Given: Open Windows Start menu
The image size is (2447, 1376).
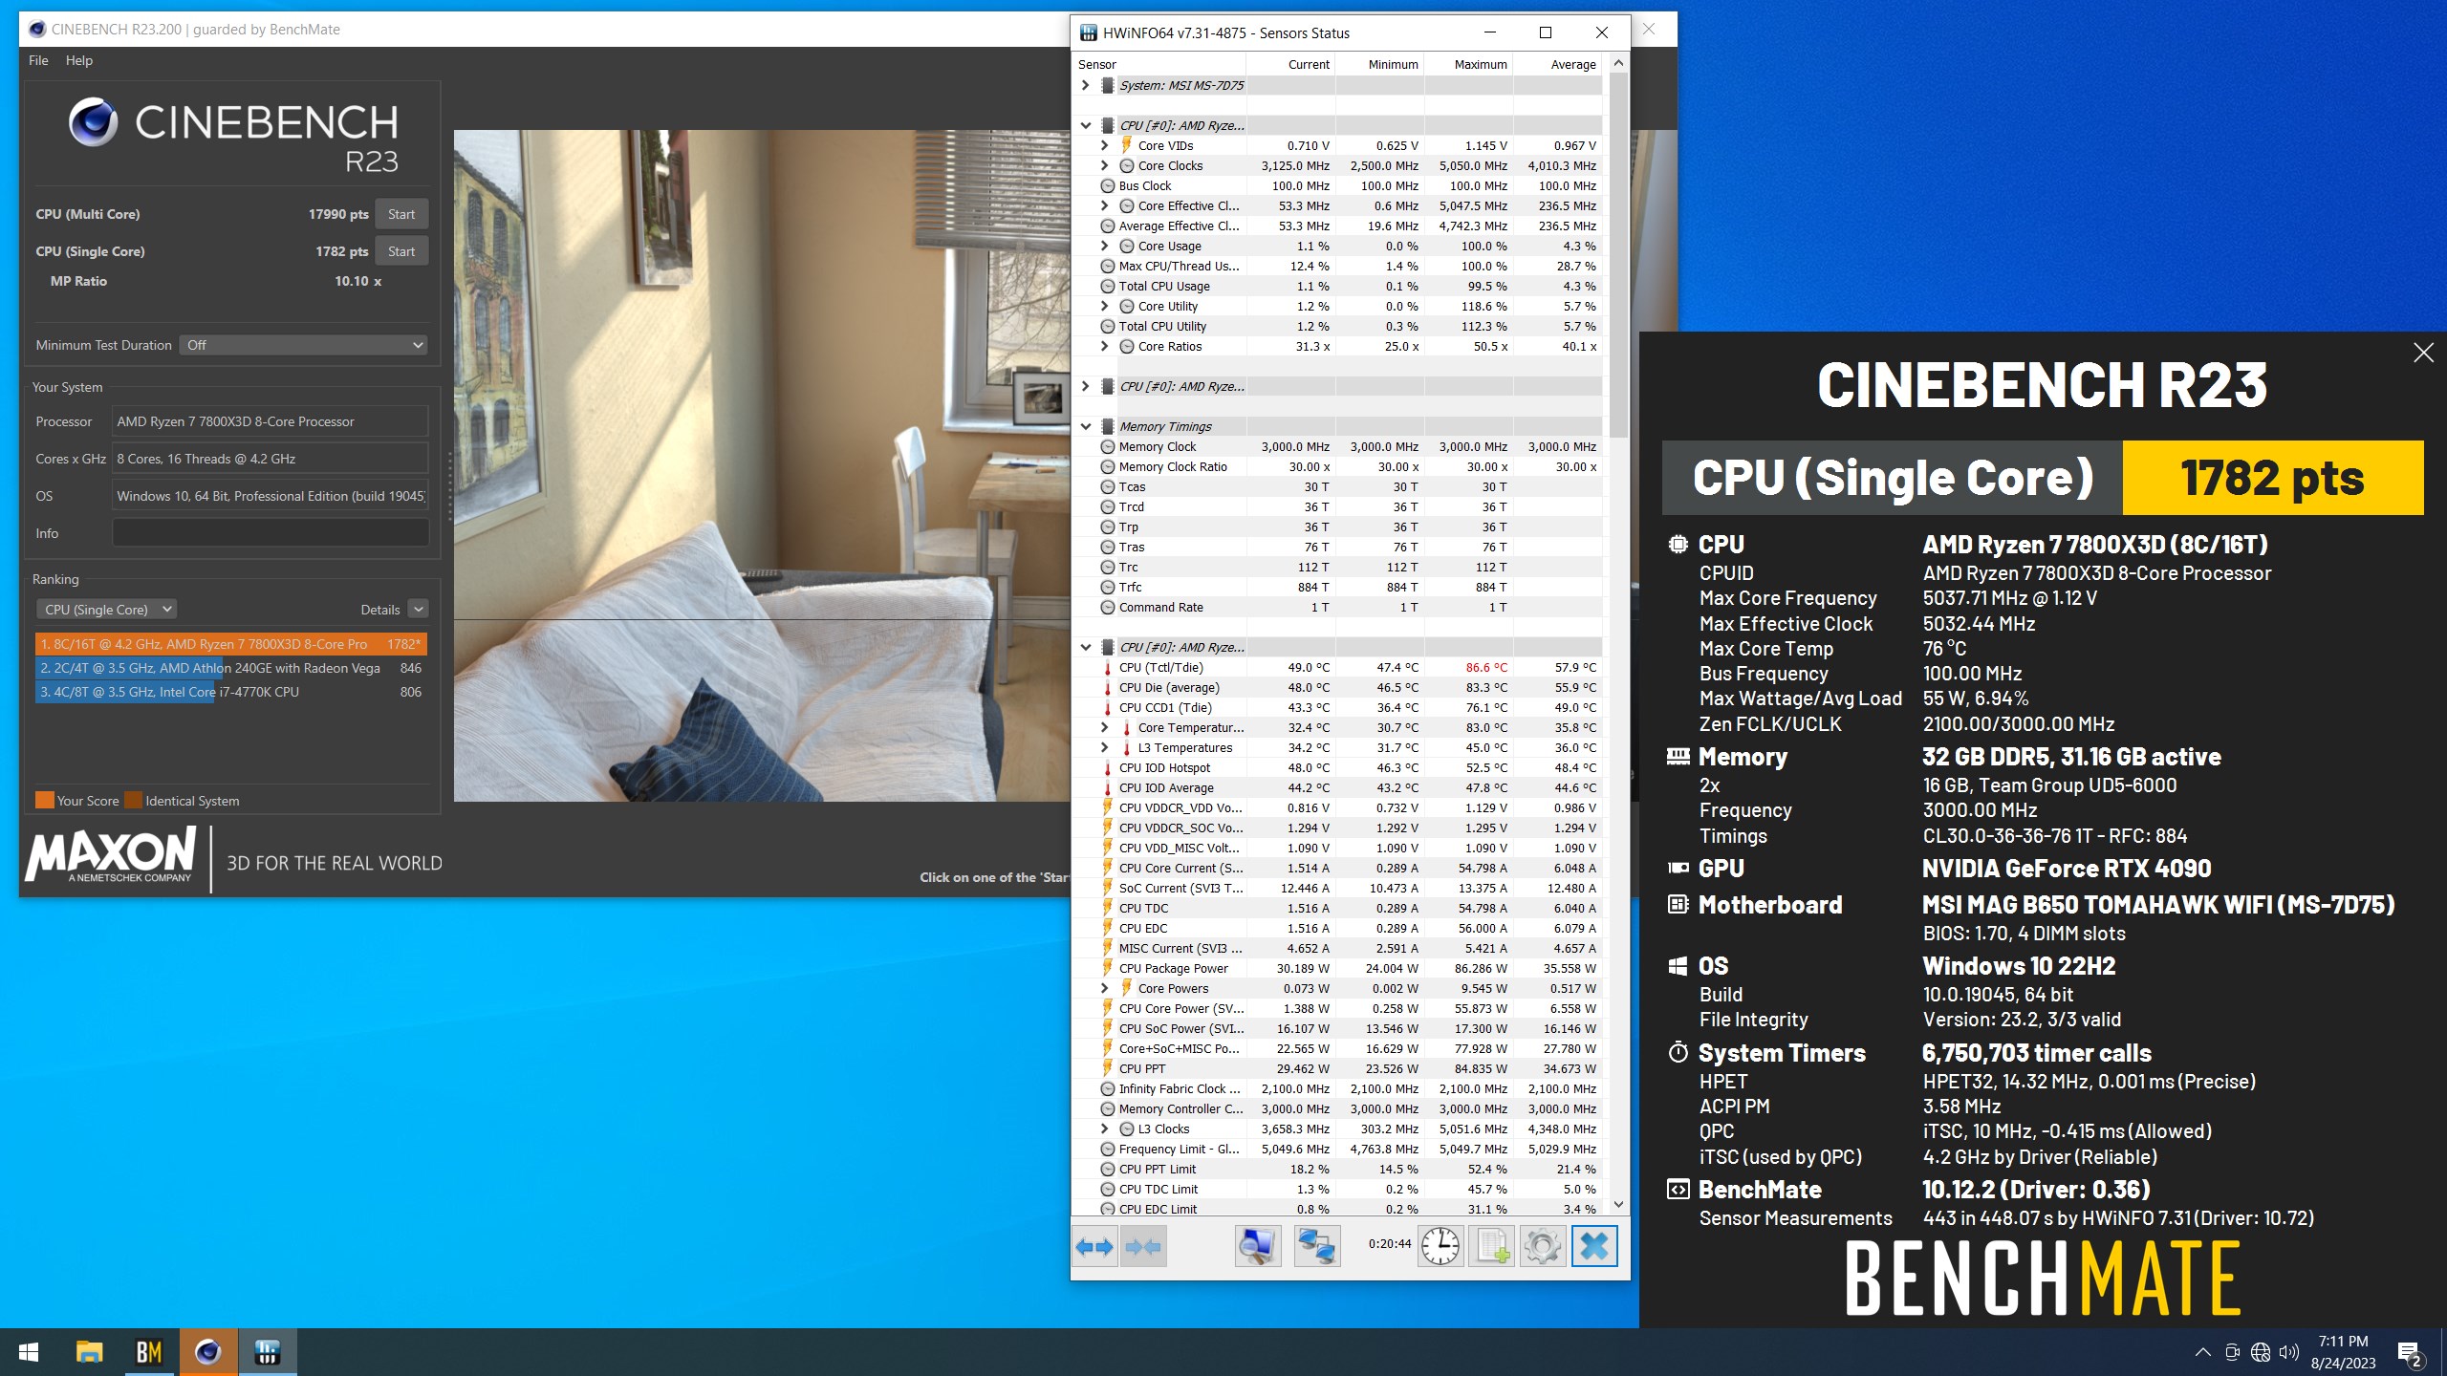Looking at the screenshot, I should coord(29,1352).
